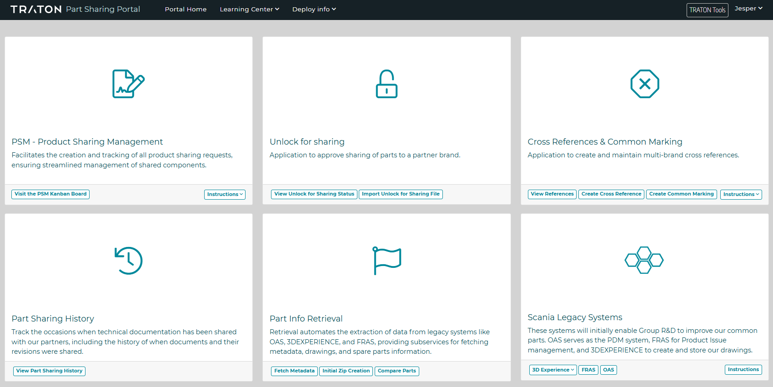The height and width of the screenshot is (387, 773).
Task: Click the Part Info Retrieval flag icon
Action: pos(386,261)
